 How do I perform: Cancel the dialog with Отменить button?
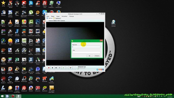click(x=97, y=56)
